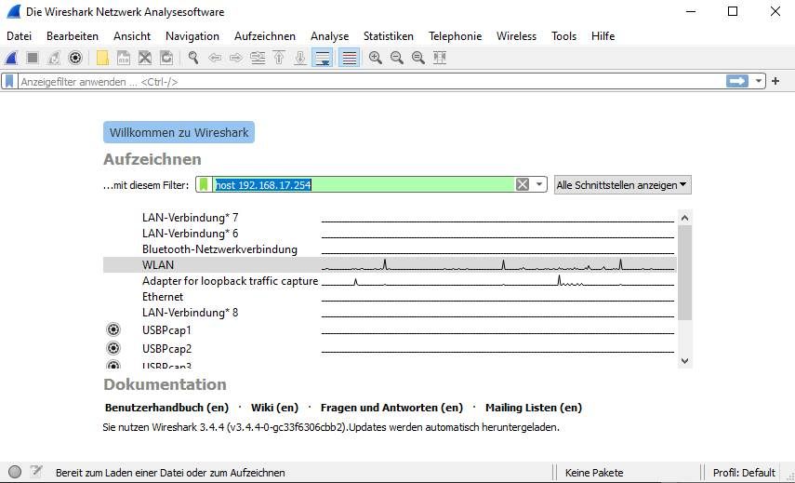Open the Analyse menu

pos(329,36)
